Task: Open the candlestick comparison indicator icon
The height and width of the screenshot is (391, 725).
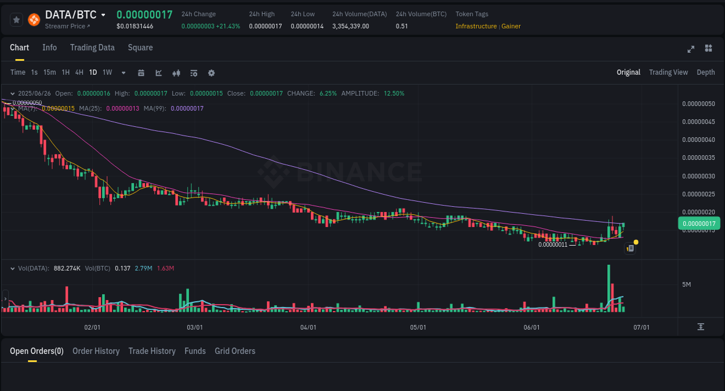Action: coord(176,72)
